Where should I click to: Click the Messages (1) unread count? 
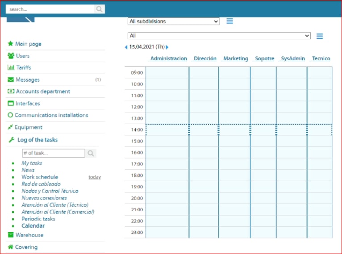pyautogui.click(x=98, y=80)
